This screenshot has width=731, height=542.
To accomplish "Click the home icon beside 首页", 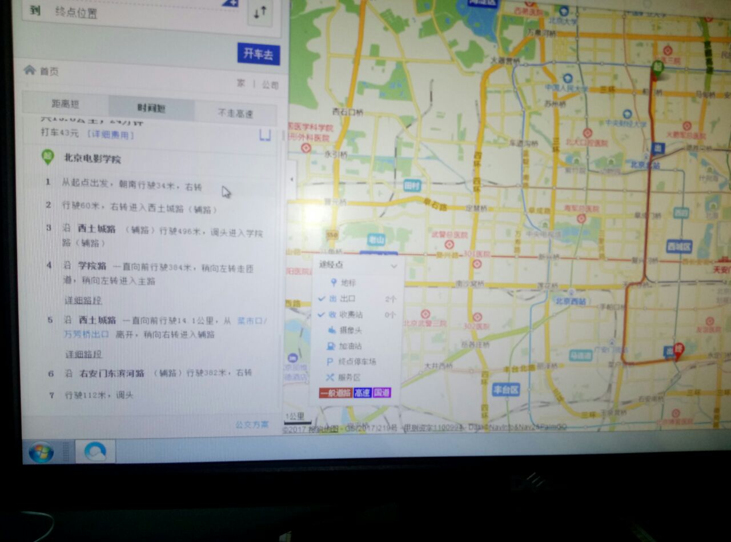I will [29, 70].
